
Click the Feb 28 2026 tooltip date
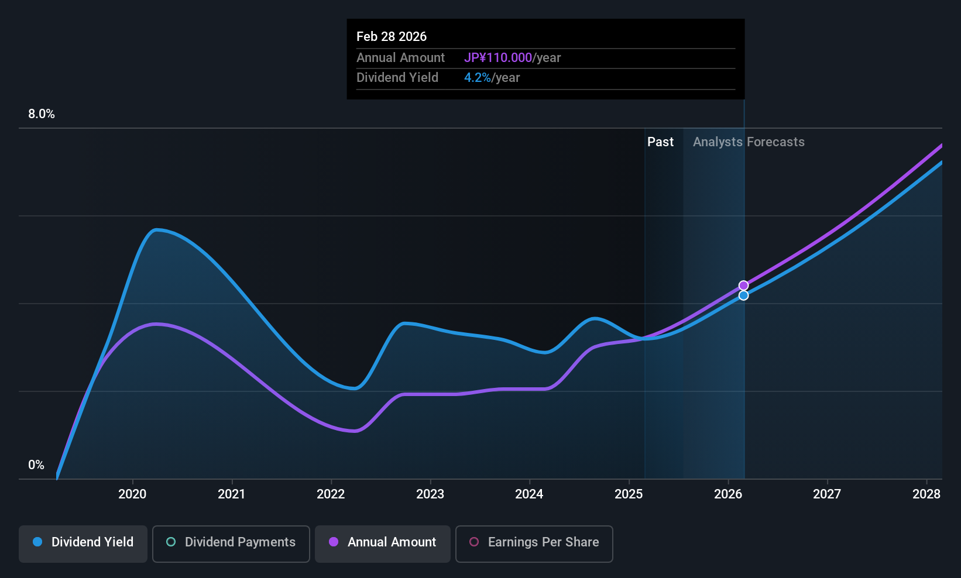pos(392,36)
